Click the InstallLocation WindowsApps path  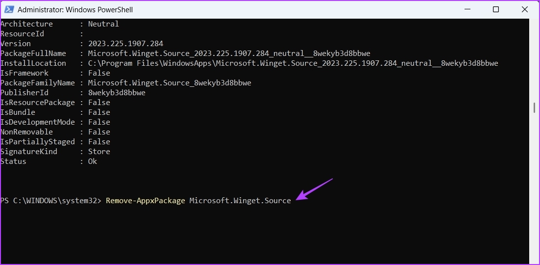point(293,63)
